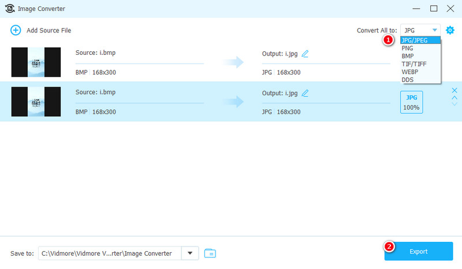
Task: Open the output folder icon beside save path
Action: (210, 253)
